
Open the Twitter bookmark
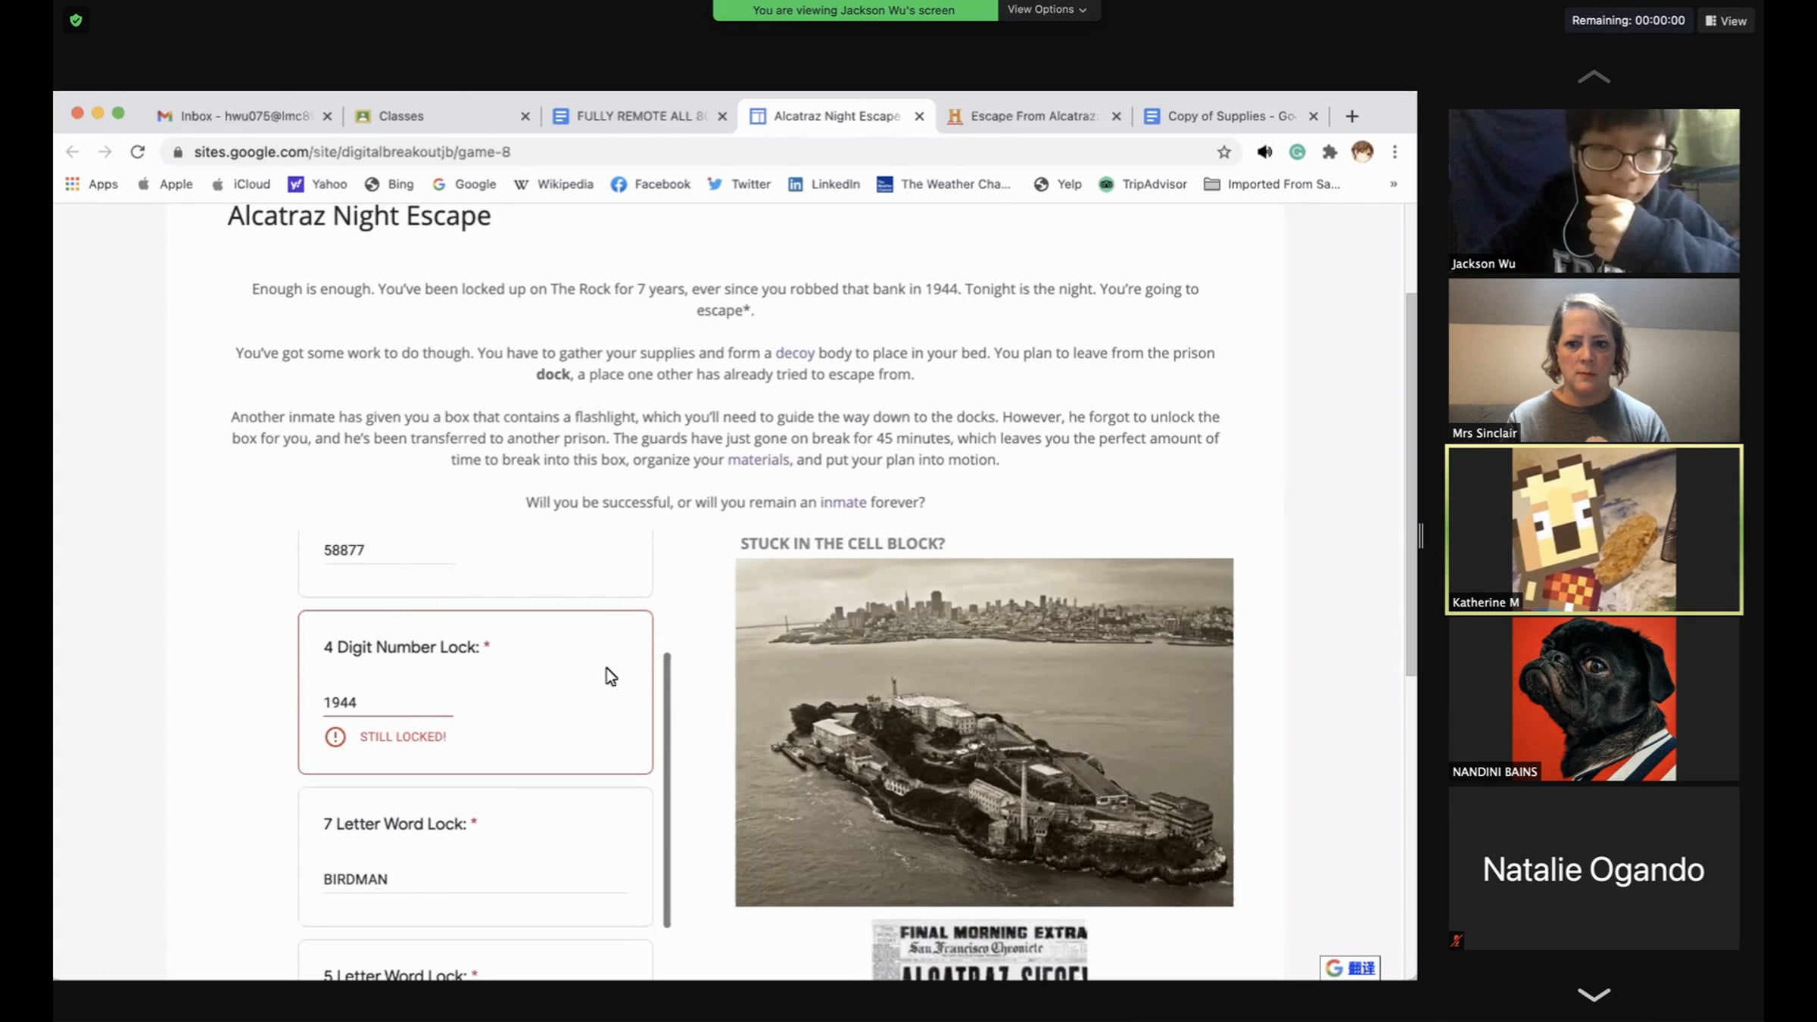739,184
